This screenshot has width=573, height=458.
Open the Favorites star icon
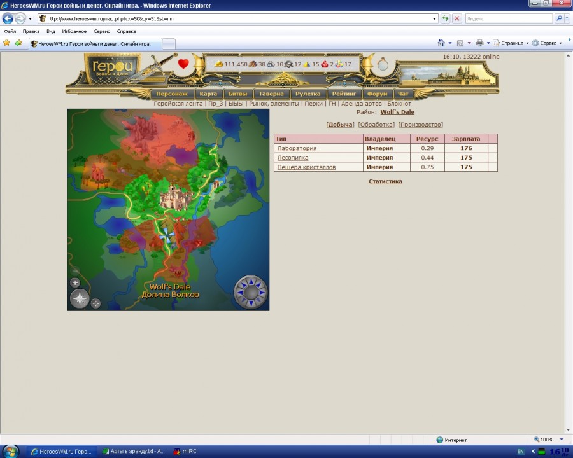pos(6,43)
